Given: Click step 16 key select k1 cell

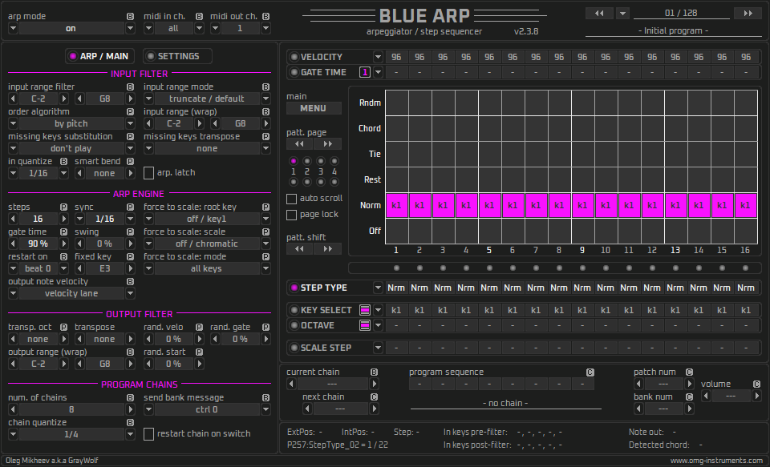Looking at the screenshot, I should 745,310.
